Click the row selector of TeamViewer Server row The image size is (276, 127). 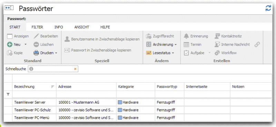click(8, 102)
